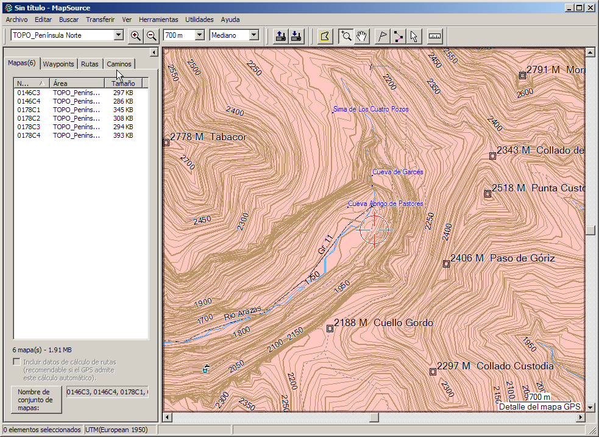Click the 2791 M summit marker

coord(523,76)
